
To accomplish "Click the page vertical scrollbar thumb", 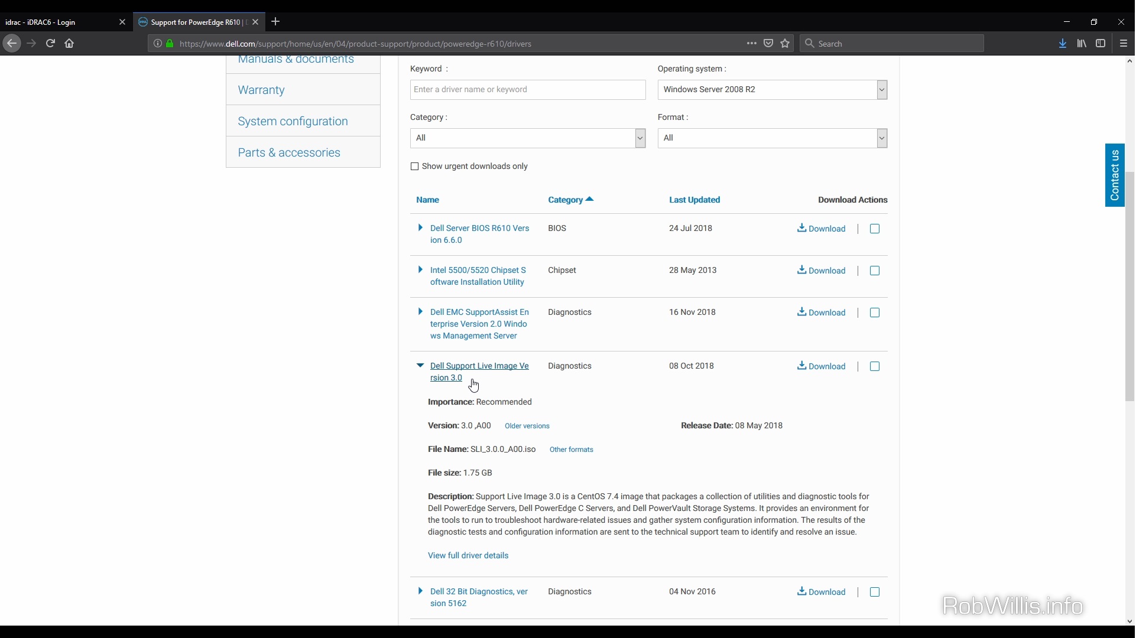I will (1130, 287).
